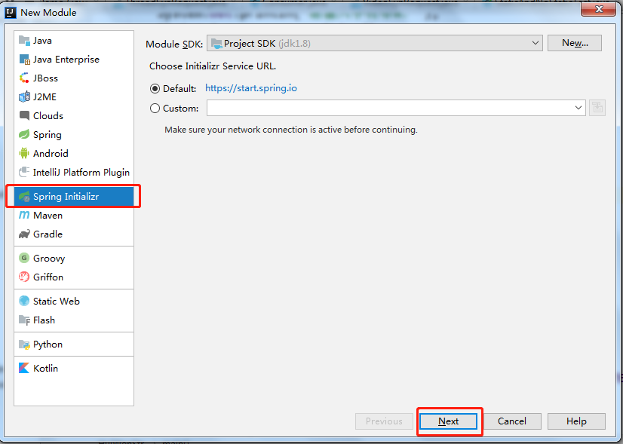This screenshot has height=444, width=623.
Task: Click the icon button beside Custom URL field
Action: (597, 108)
